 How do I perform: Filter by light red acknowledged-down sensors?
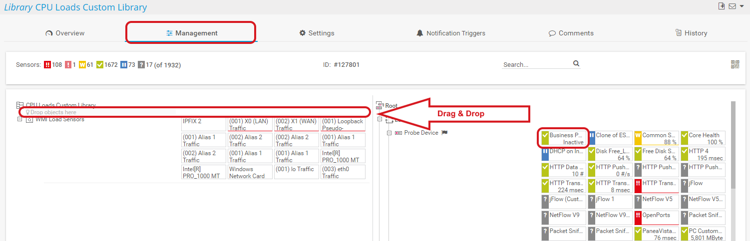(68, 65)
